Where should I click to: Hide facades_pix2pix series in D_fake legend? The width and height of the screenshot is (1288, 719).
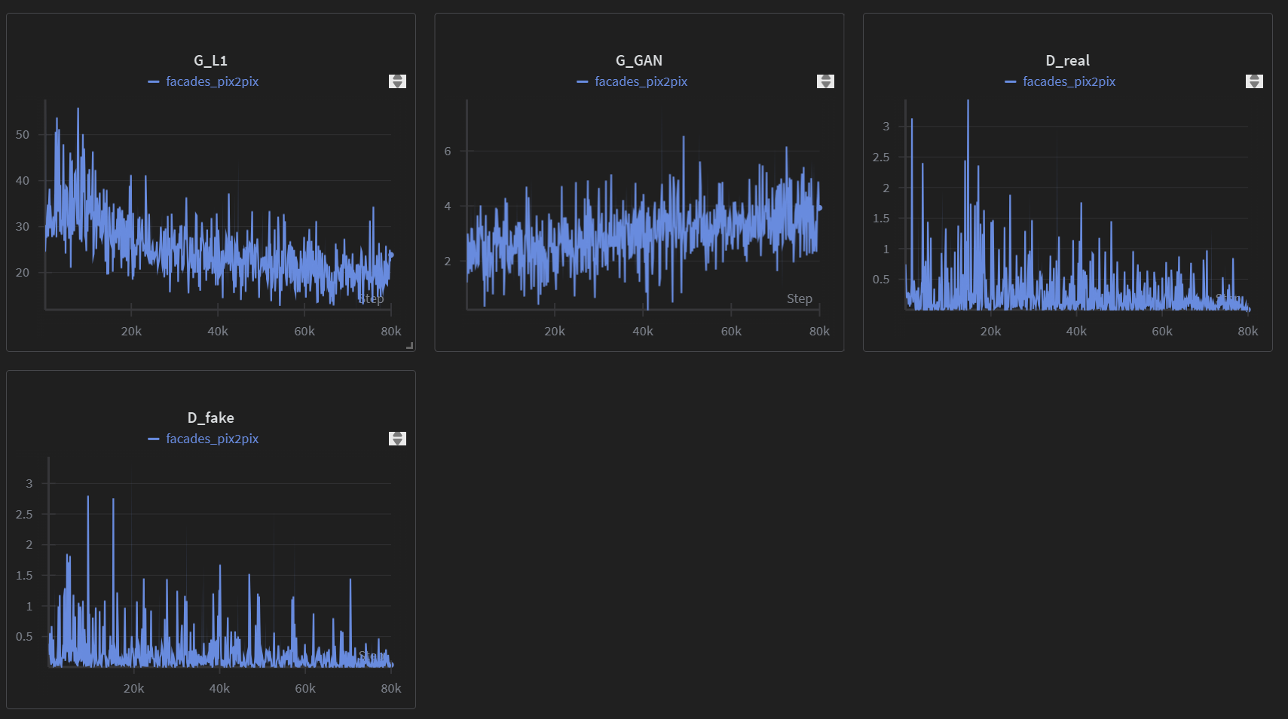pos(212,439)
